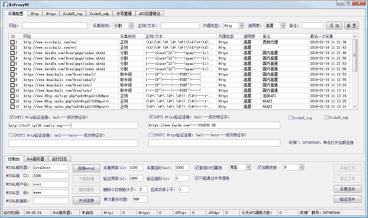Toggle 查询IP归属地 checkbox
Image resolution: width=368 pixels, height=218 pixels.
(196, 167)
